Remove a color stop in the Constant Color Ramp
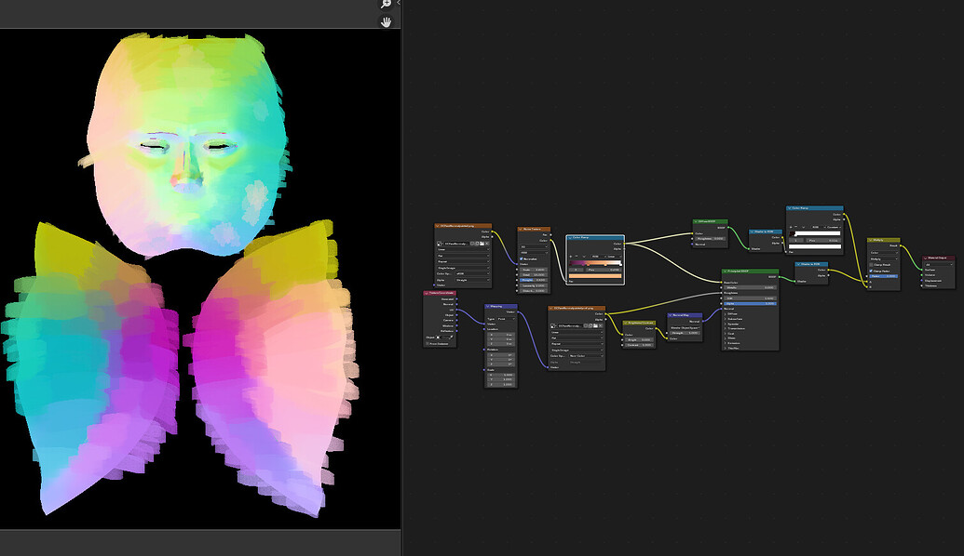 coord(796,227)
